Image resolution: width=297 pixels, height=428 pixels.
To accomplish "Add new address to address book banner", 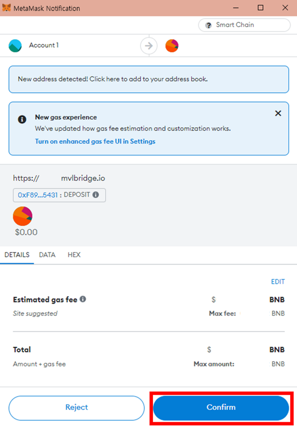I will pyautogui.click(x=149, y=80).
